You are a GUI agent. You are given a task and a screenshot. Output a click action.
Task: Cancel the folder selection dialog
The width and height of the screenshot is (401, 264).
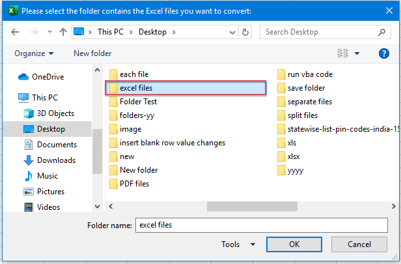[359, 244]
